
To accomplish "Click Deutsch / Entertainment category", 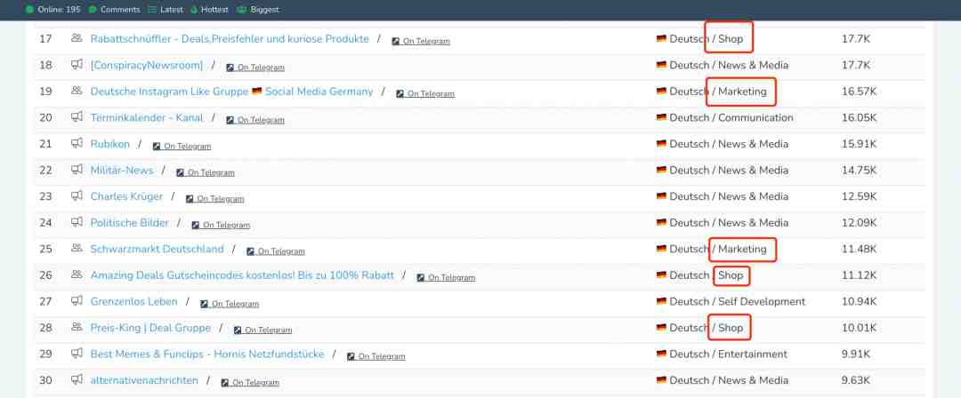I will coord(722,354).
